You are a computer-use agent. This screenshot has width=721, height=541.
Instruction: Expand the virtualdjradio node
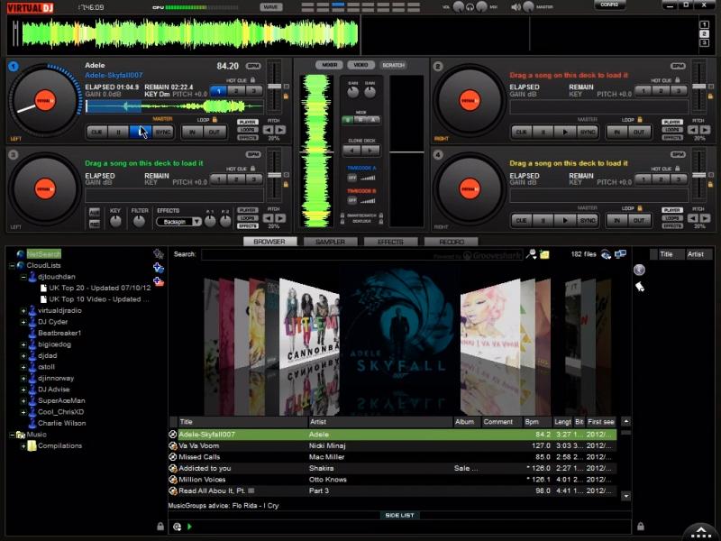point(23,311)
